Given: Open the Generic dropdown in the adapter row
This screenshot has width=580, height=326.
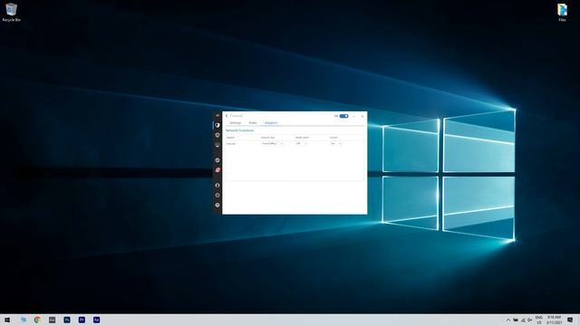Looking at the screenshot, I should (x=335, y=143).
